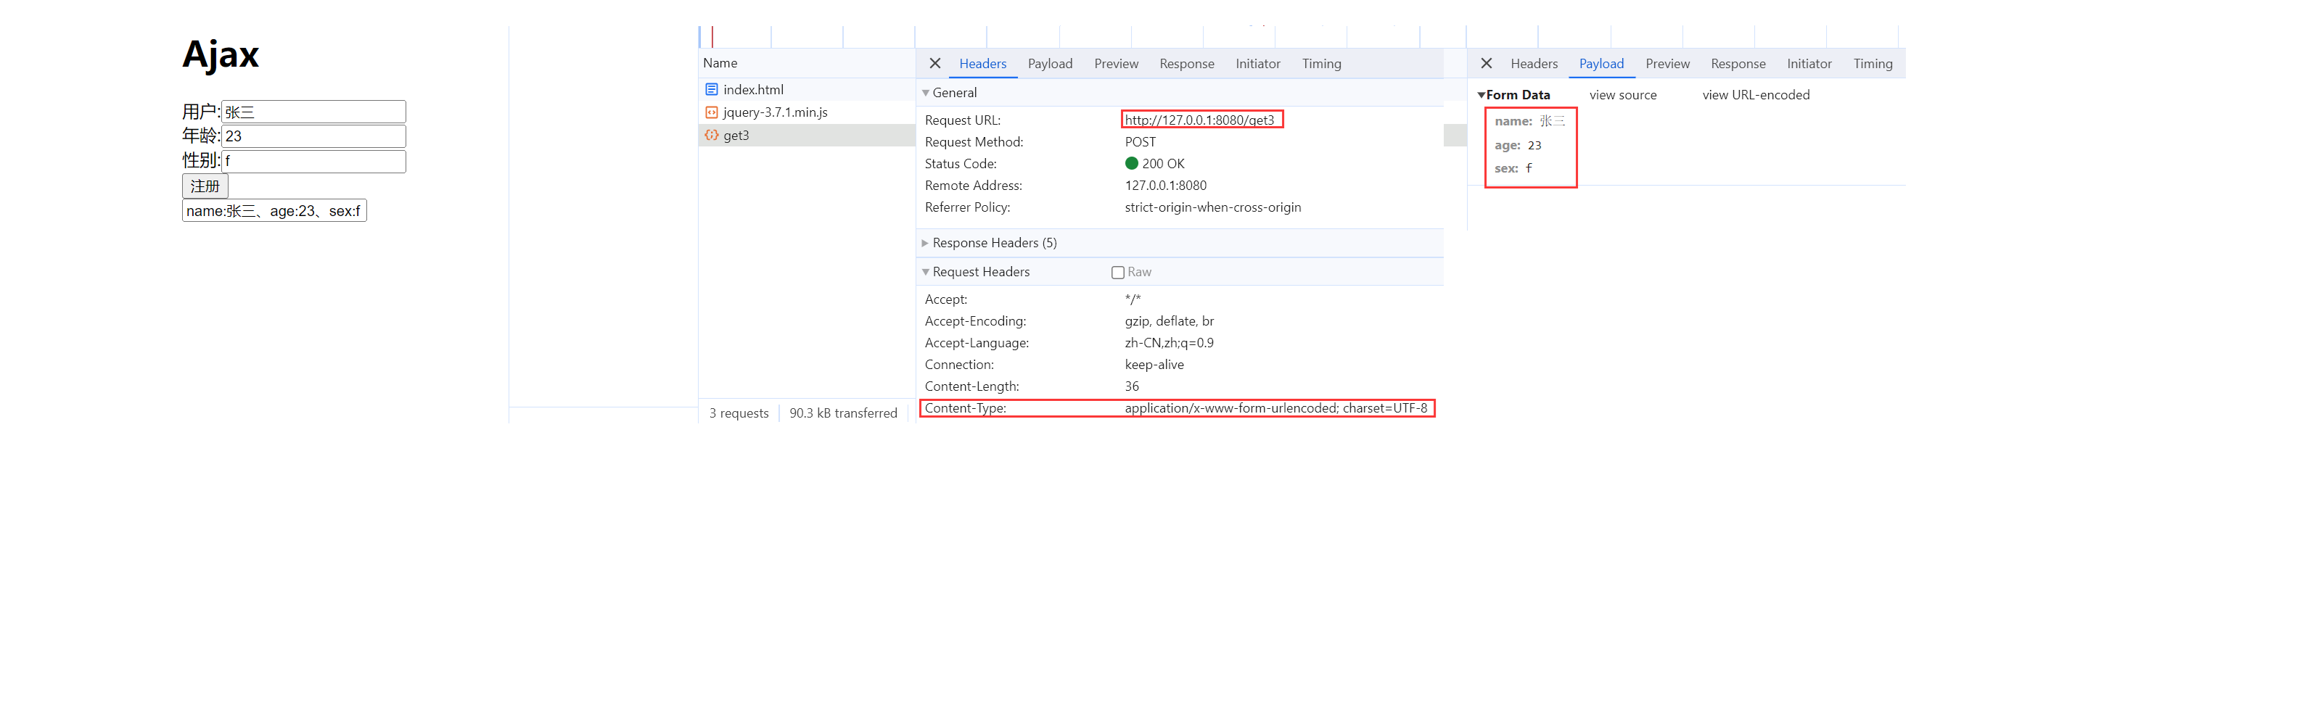Click the 注册 register button
Screen dimensions: 2318x725
205,186
